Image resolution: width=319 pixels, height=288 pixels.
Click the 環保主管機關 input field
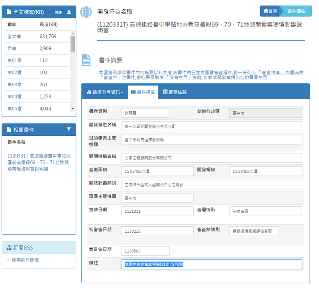pyautogui.click(x=157, y=198)
